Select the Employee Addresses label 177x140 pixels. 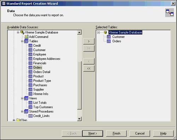pyautogui.click(x=47, y=59)
